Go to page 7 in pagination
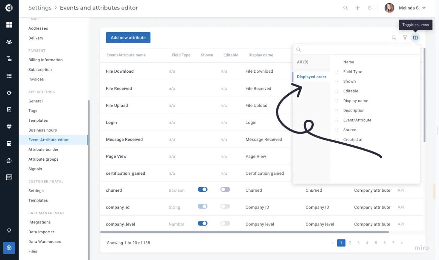439x260 pixels. pyautogui.click(x=393, y=243)
